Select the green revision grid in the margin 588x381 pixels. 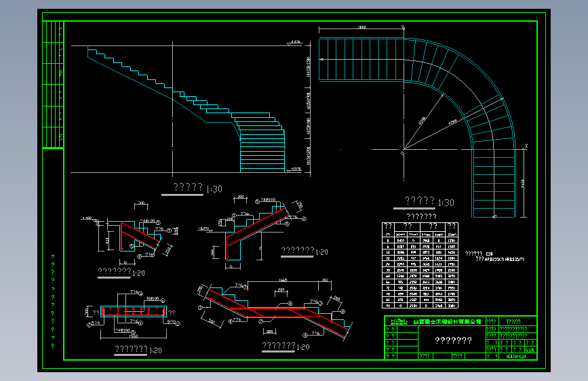coord(53,85)
